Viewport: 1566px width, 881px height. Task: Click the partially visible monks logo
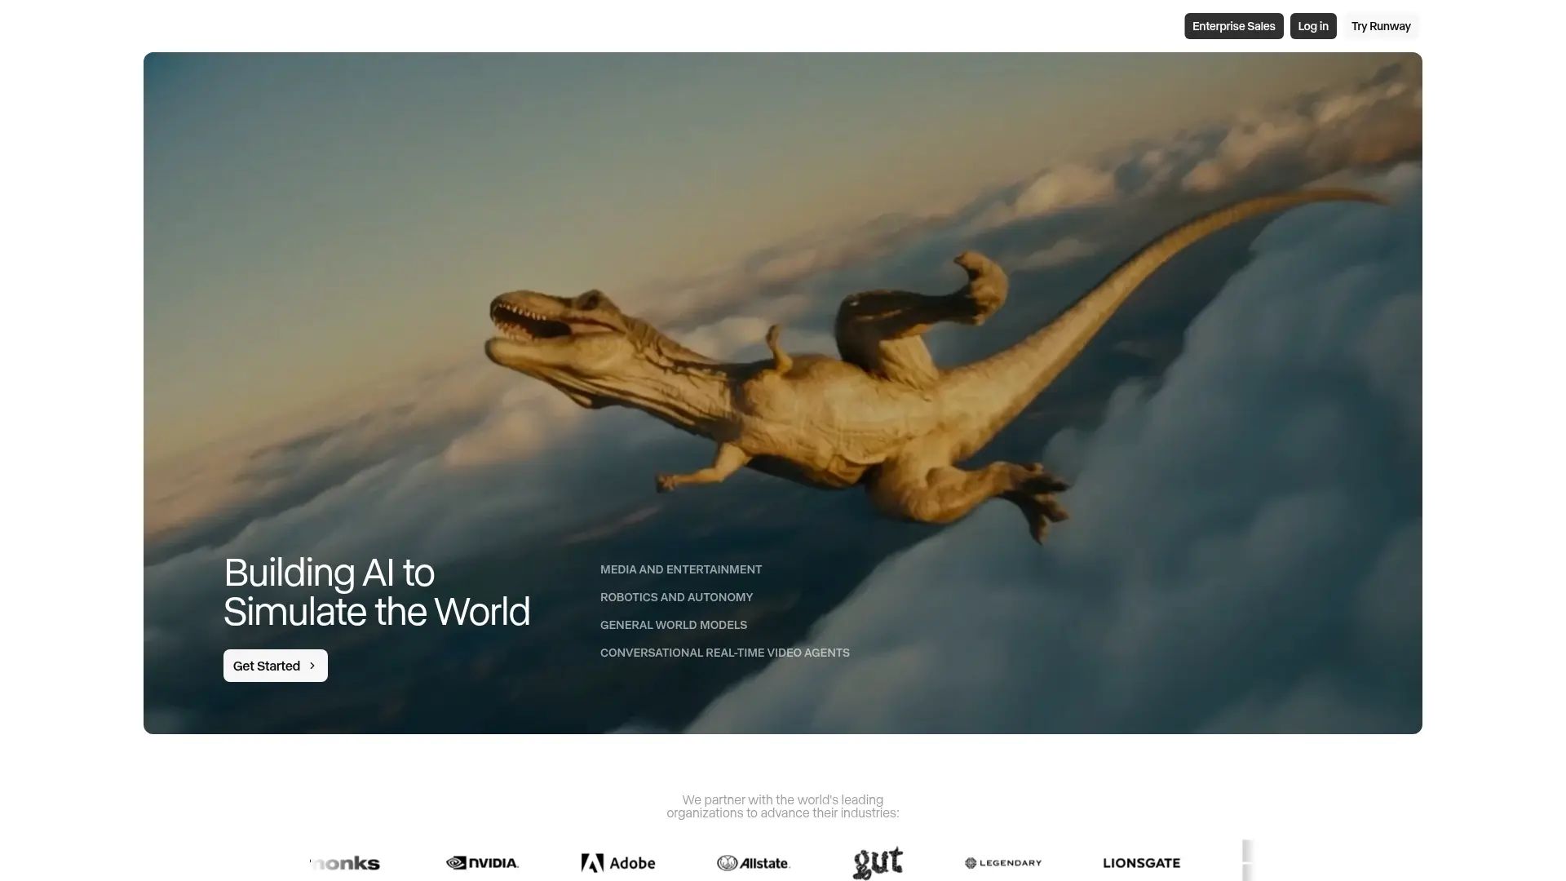point(346,863)
